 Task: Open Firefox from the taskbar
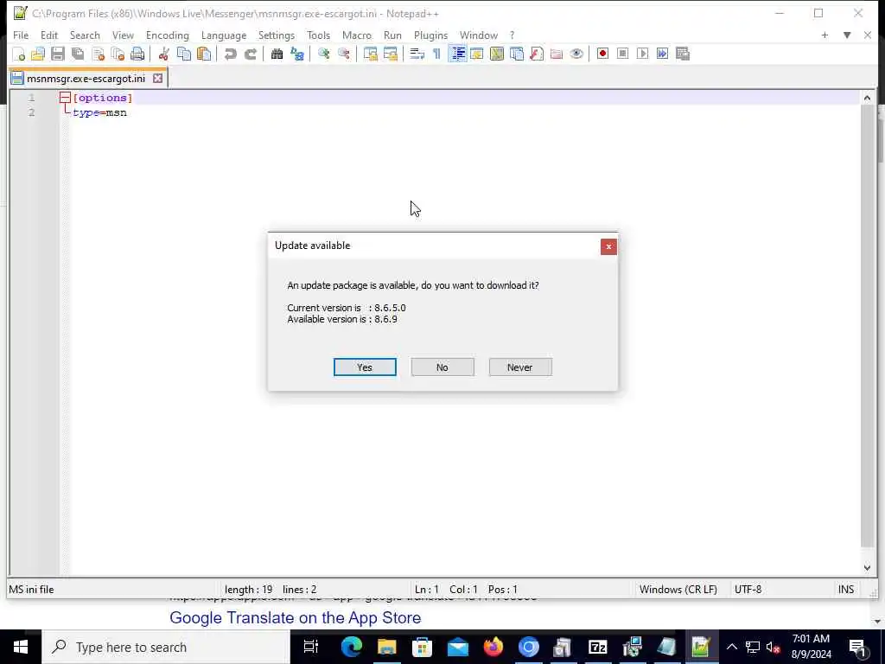click(x=493, y=647)
